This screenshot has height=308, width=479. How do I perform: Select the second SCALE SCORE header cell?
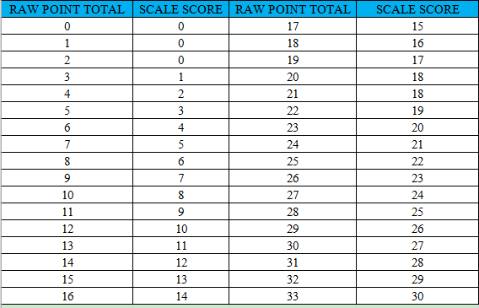click(x=417, y=9)
